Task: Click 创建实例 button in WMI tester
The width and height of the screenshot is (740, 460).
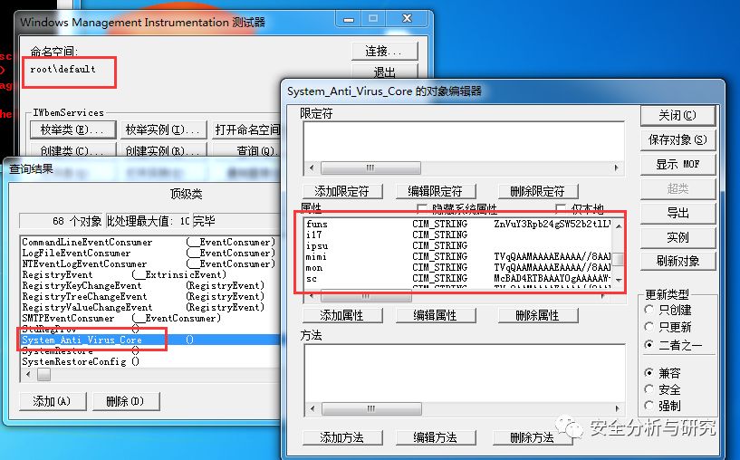Action: coord(162,150)
